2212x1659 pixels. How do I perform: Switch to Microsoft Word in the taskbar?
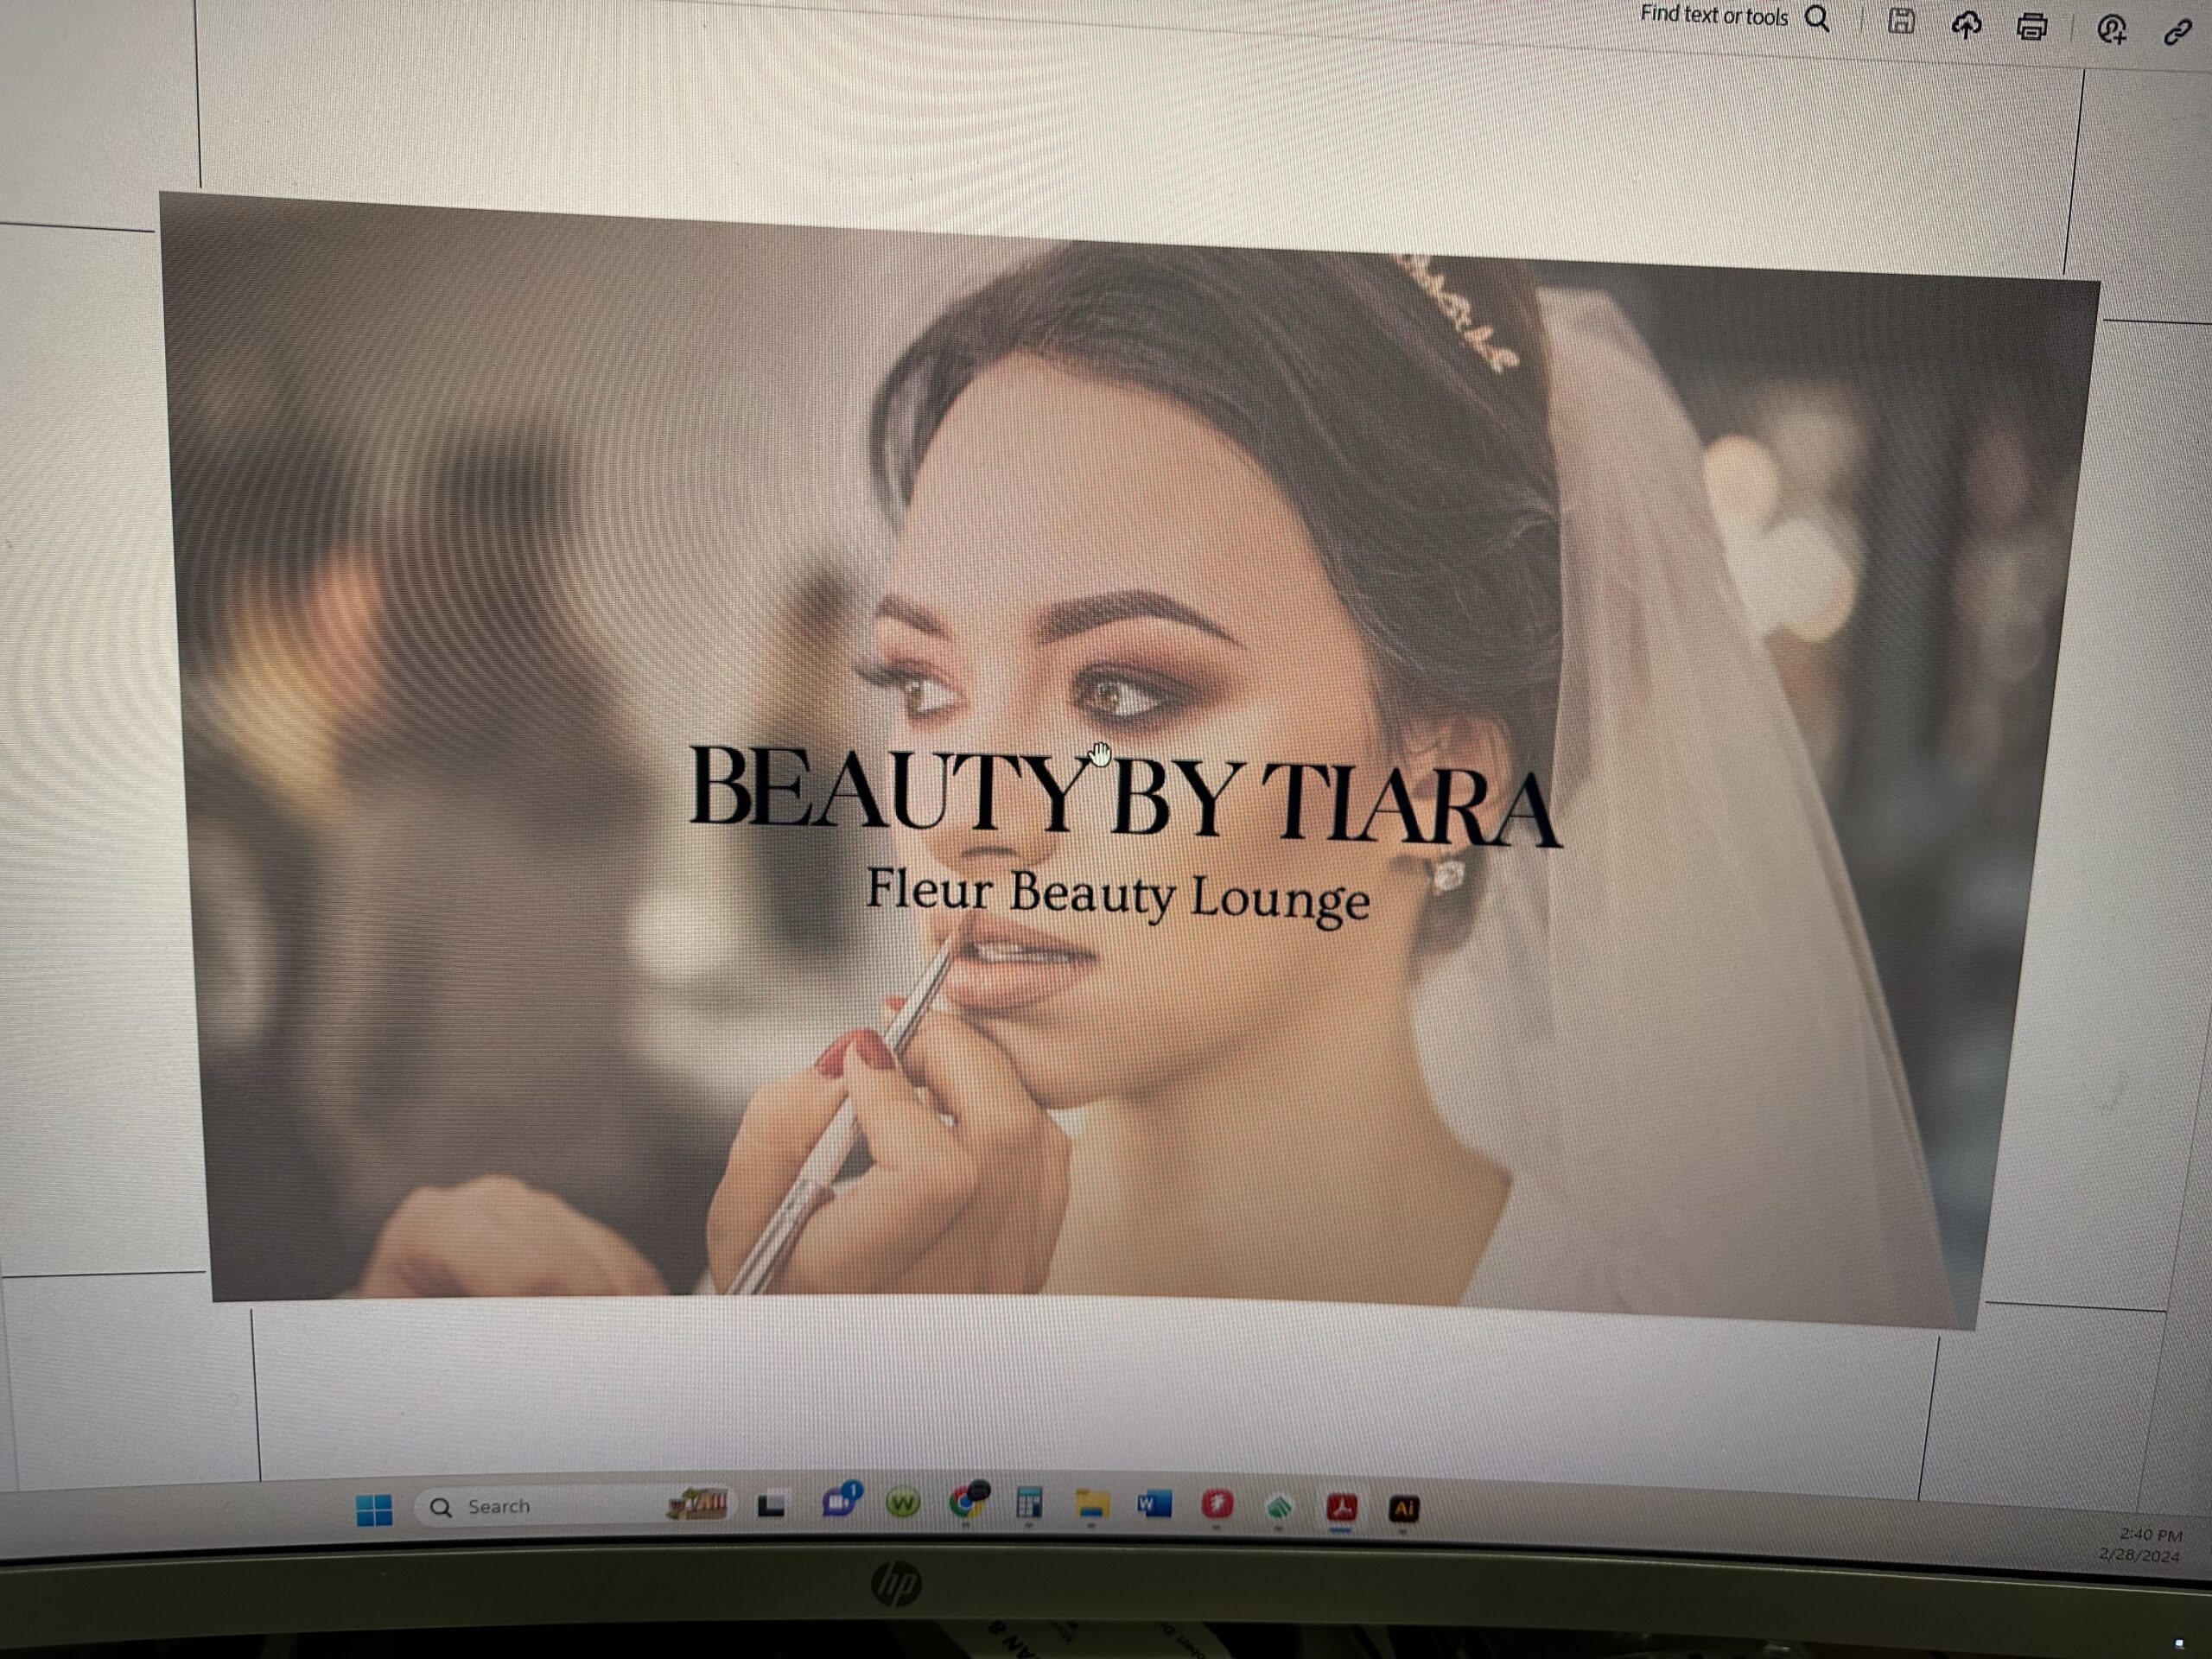click(1154, 1504)
